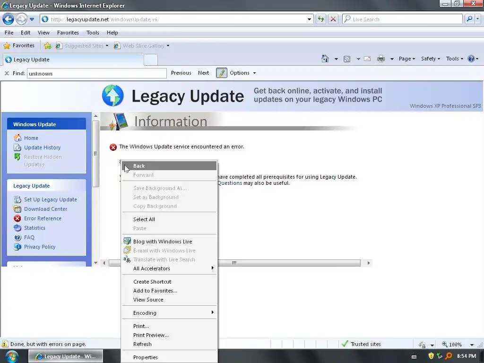The height and width of the screenshot is (363, 484).
Task: Choose Back in the context menu
Action: tap(169, 166)
